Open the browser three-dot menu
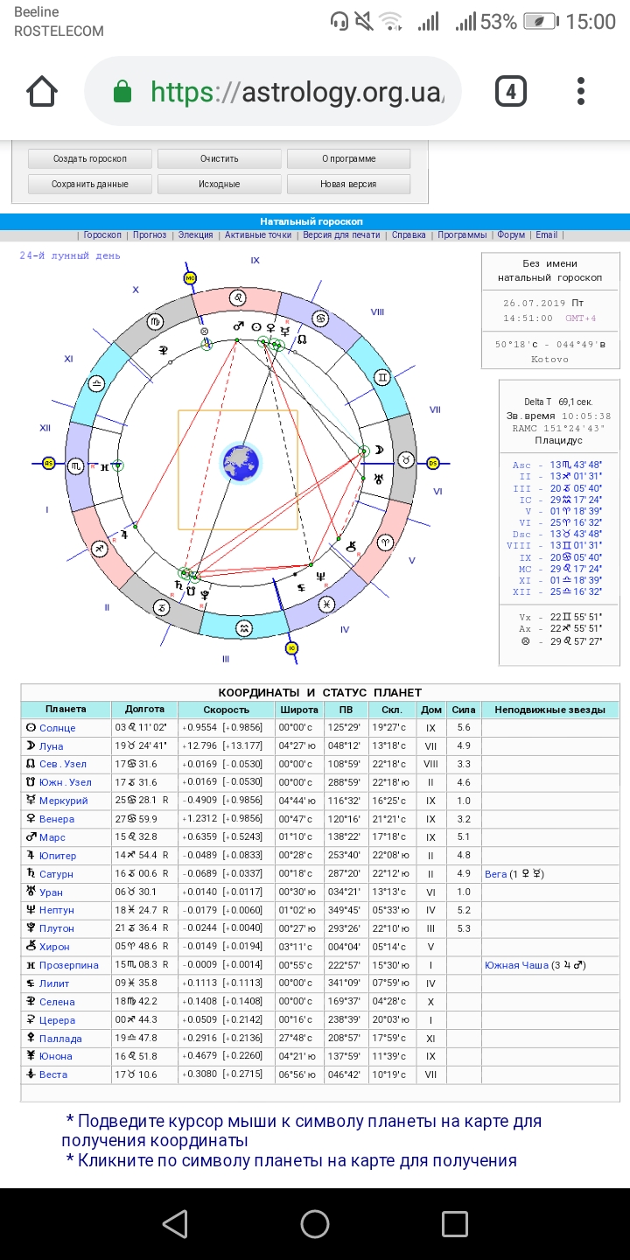The width and height of the screenshot is (630, 1260). [582, 92]
